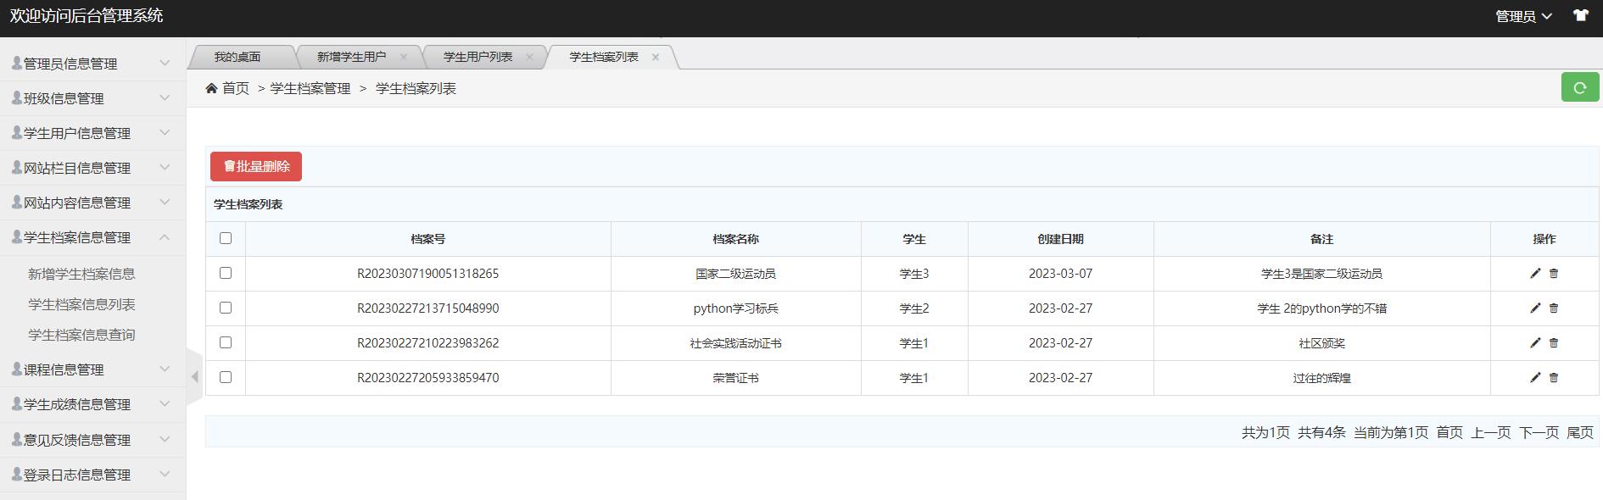Click the t-shirt skin icon in header
This screenshot has width=1603, height=500.
(1580, 15)
